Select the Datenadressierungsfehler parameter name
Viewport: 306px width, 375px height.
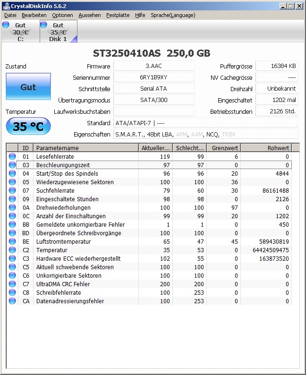point(70,301)
